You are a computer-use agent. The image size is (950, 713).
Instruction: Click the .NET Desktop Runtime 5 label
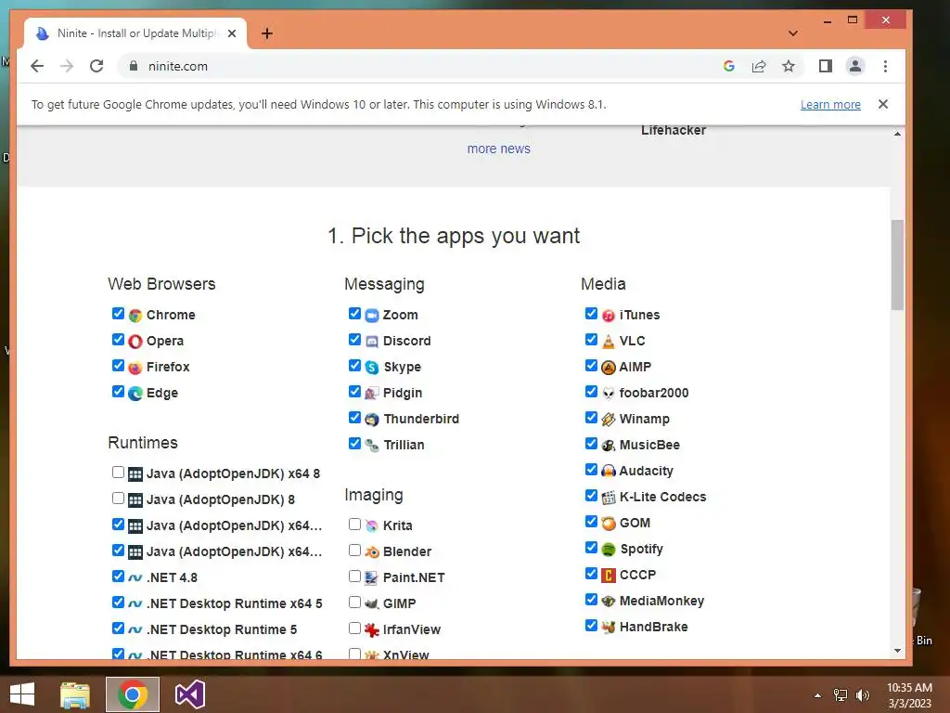(x=222, y=630)
